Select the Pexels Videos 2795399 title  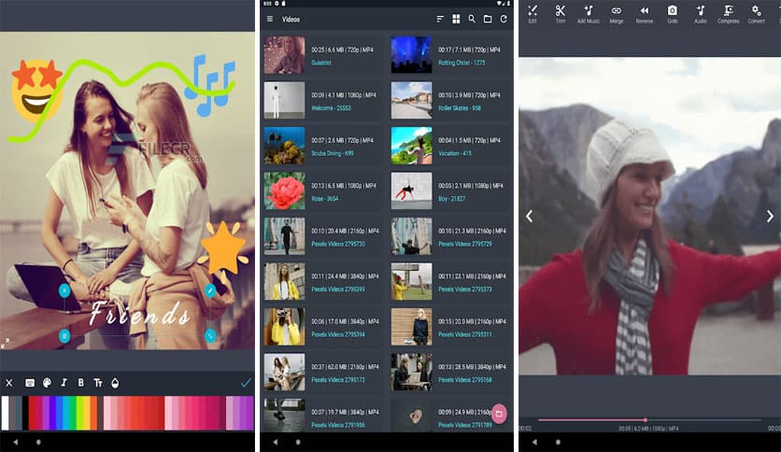click(x=338, y=290)
